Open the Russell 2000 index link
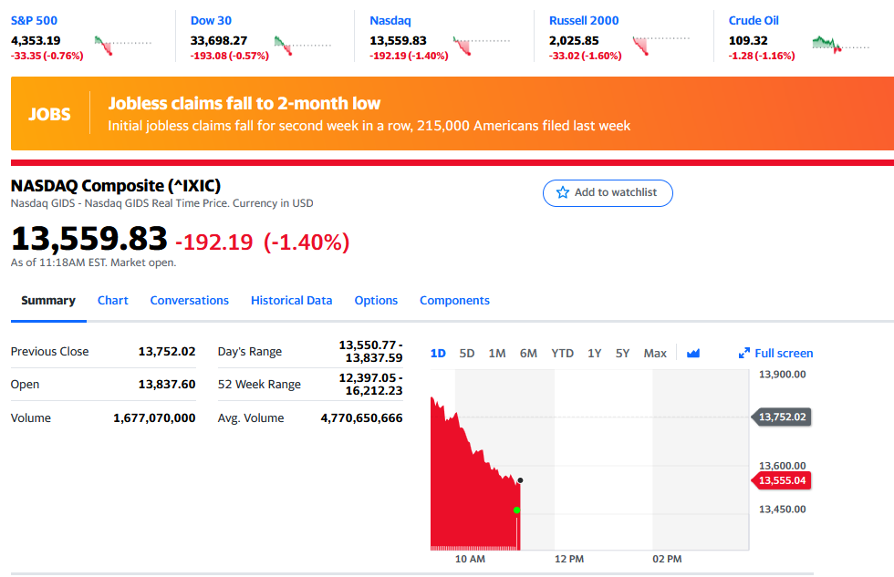 click(584, 20)
